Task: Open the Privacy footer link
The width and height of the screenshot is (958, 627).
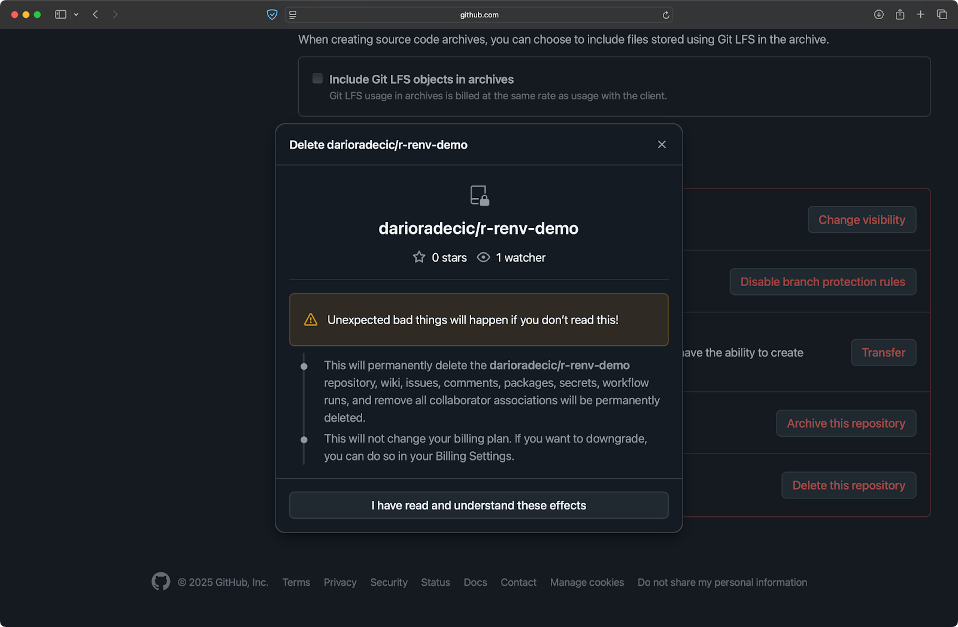Action: click(340, 582)
